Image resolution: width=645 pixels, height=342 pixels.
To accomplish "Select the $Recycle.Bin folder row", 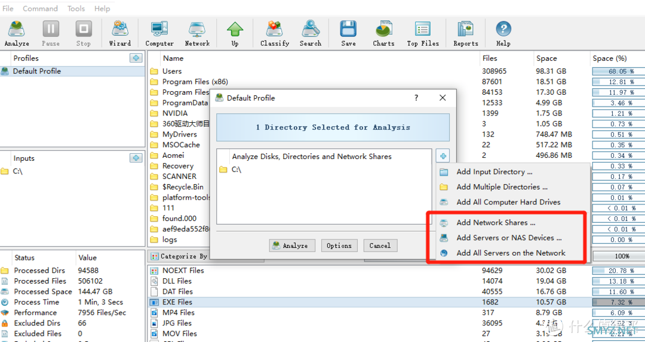I will pyautogui.click(x=179, y=187).
